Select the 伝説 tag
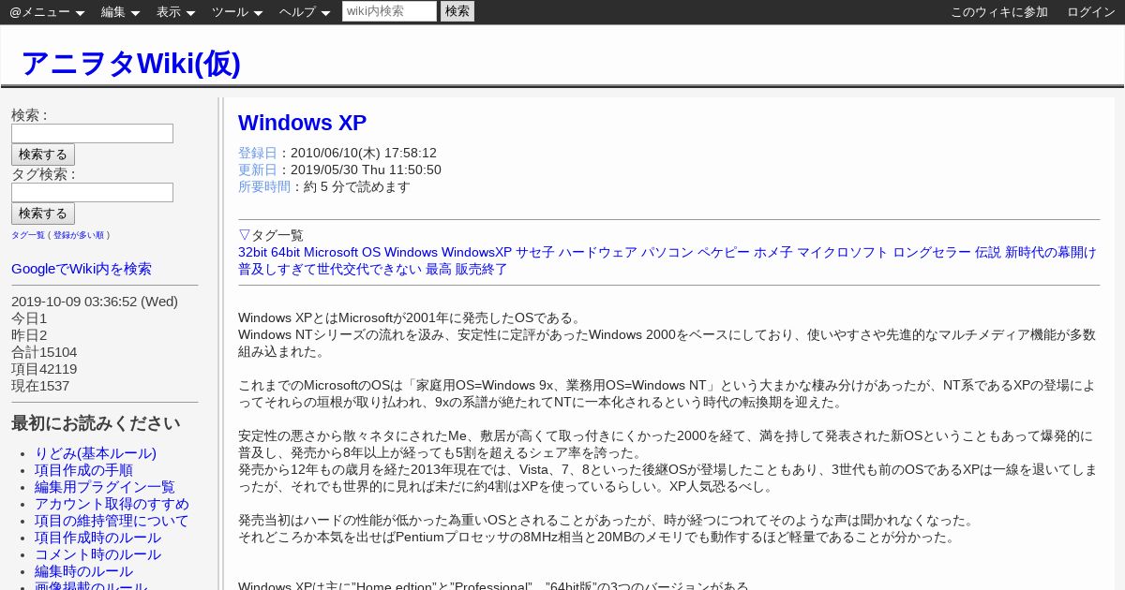 988,252
